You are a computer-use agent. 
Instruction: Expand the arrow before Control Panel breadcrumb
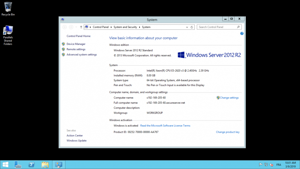(x=90, y=27)
